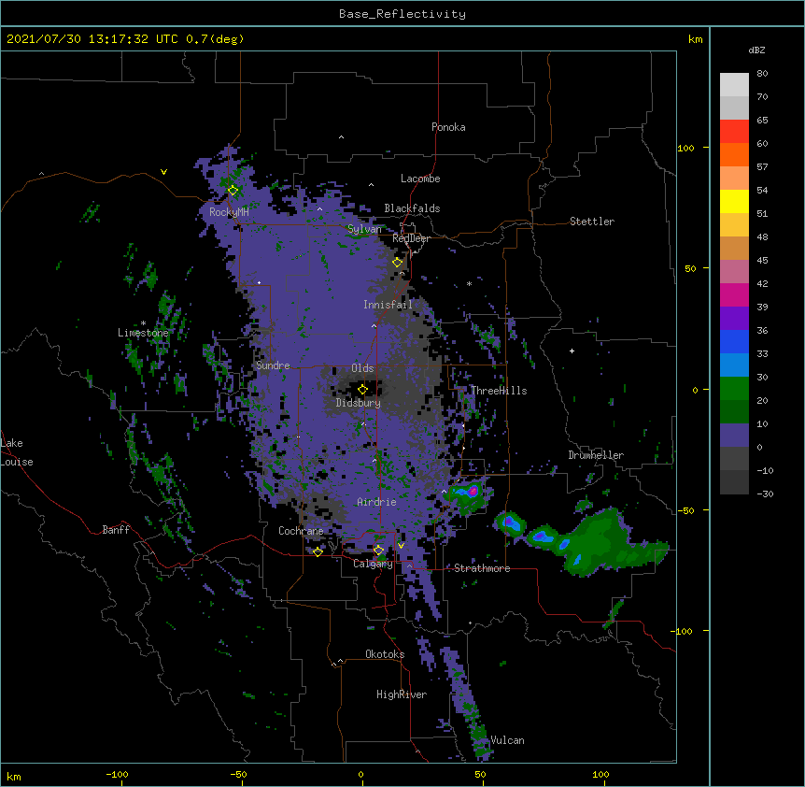Viewport: 805px width, 787px height.
Task: Click the light gray 70-80 dBZ legend swatch
Action: (x=734, y=85)
